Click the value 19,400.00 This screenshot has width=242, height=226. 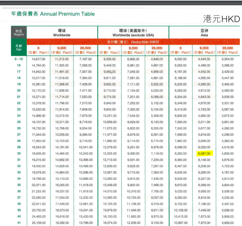coord(39,166)
